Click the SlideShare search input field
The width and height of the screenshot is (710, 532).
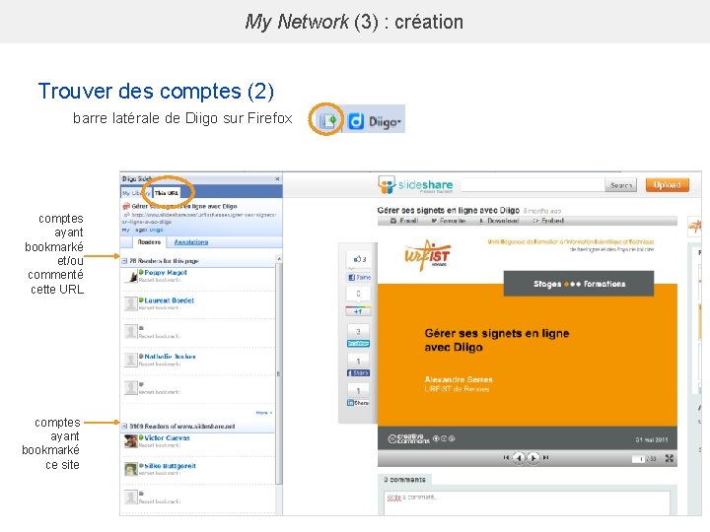(532, 185)
